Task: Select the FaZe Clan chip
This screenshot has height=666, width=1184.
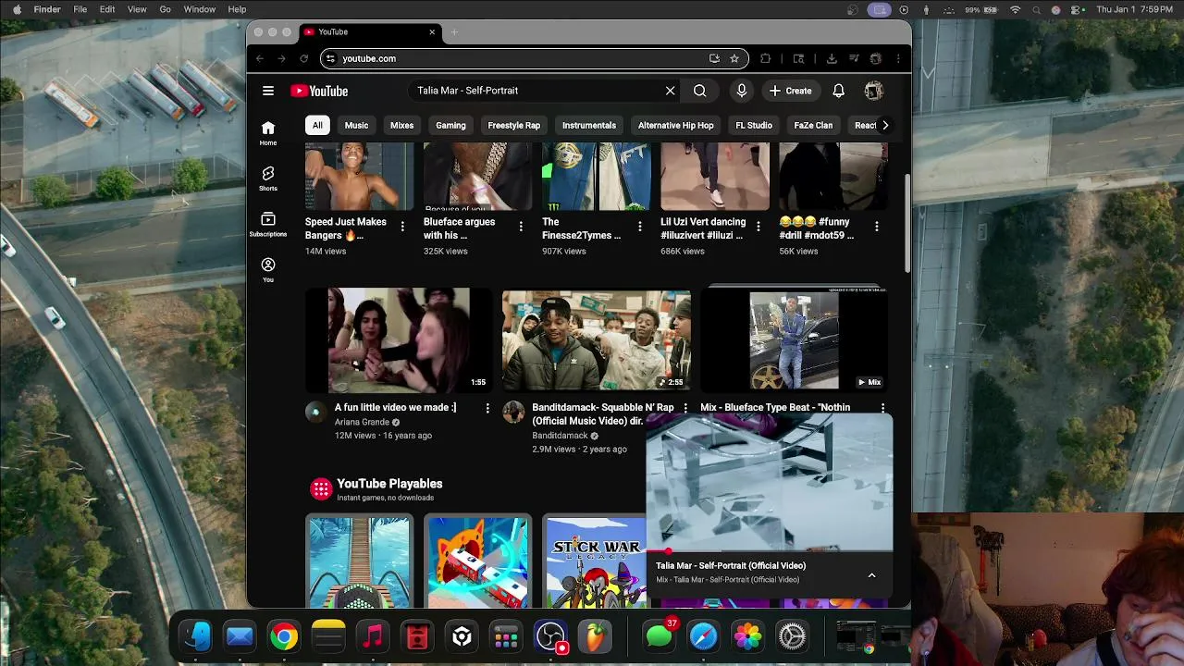Action: coord(813,125)
